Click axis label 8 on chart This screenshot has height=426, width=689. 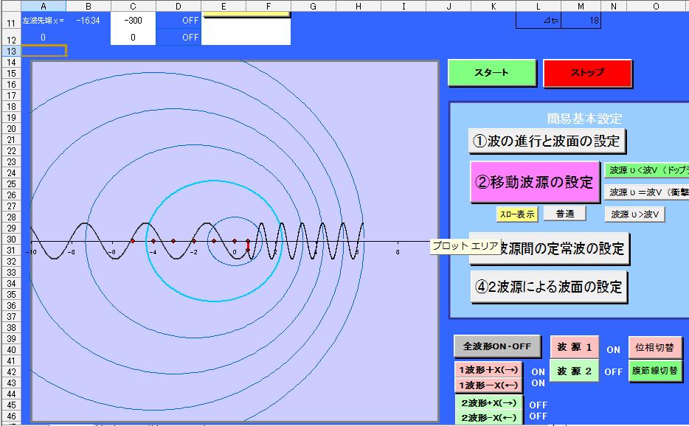pyautogui.click(x=398, y=252)
